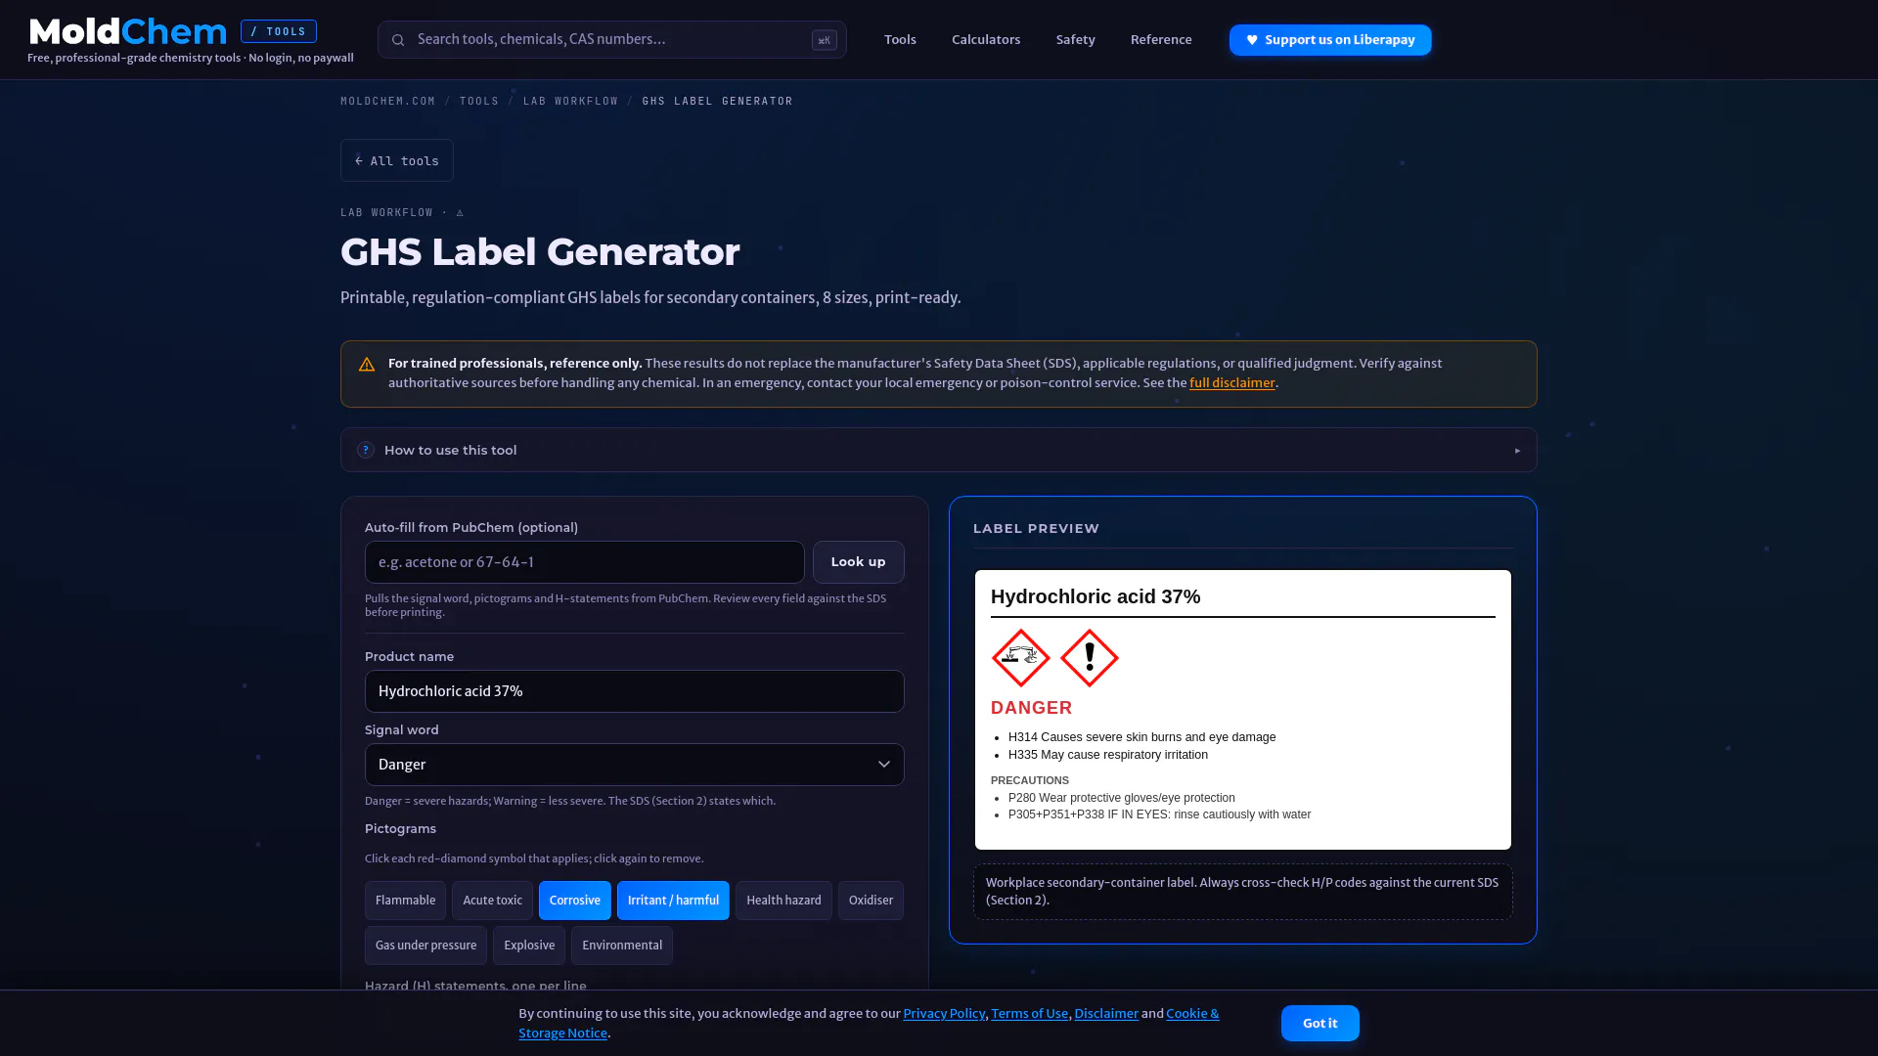Click the MoldChem logo
The image size is (1878, 1056).
(128, 31)
